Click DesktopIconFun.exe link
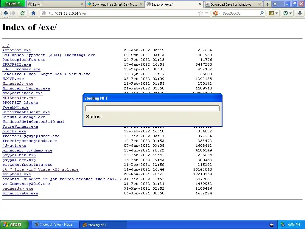The height and width of the screenshot is (229, 305). point(24,60)
